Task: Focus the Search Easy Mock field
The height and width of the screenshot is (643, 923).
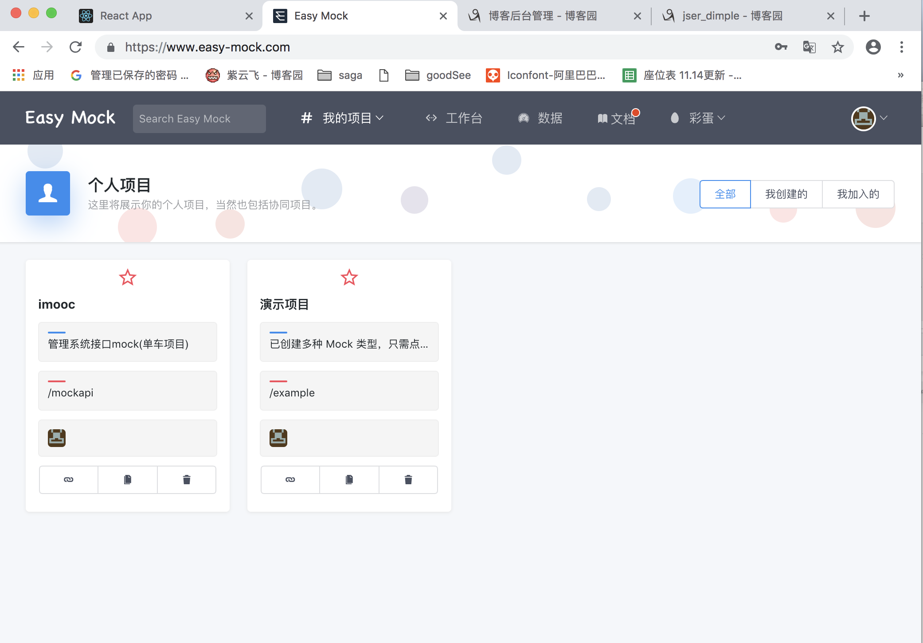Action: 199,119
